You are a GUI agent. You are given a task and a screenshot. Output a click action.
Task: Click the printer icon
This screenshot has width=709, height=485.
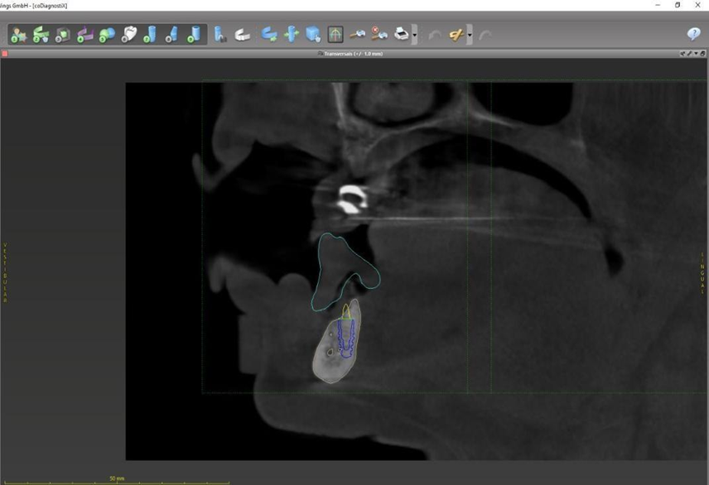(x=401, y=35)
